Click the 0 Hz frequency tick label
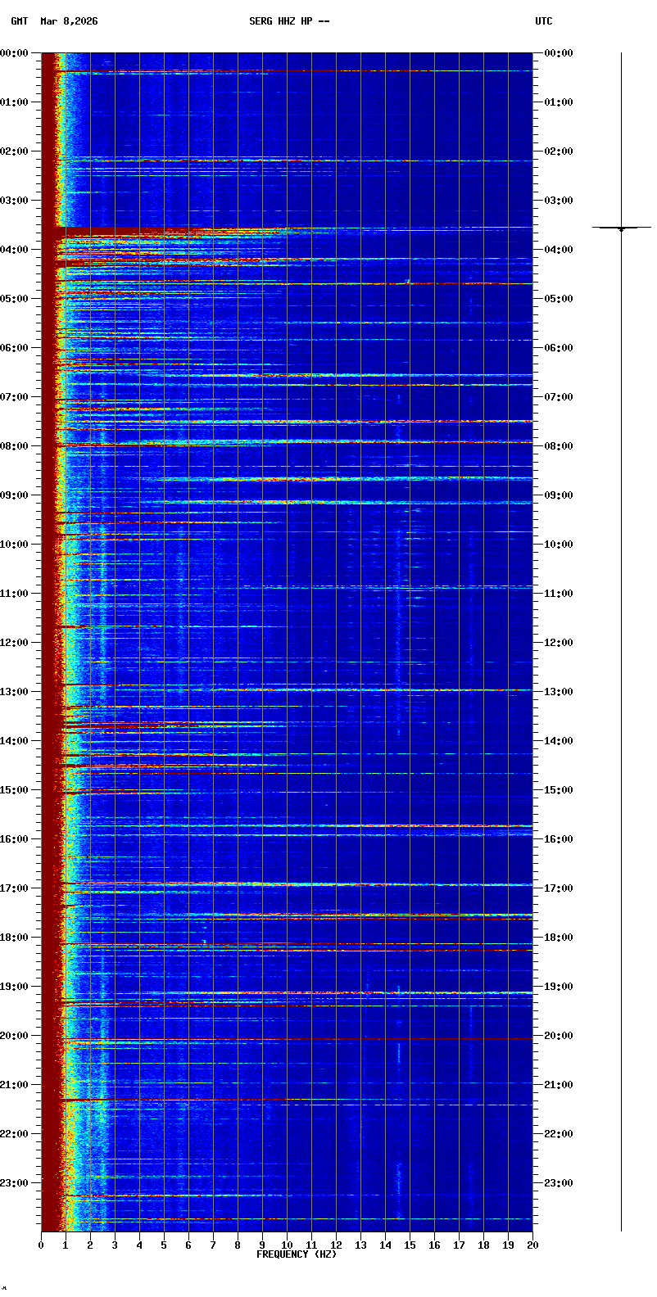657x1297 pixels. pos(41,1245)
